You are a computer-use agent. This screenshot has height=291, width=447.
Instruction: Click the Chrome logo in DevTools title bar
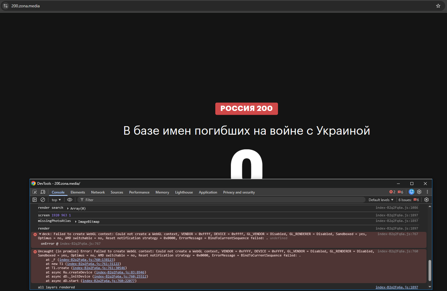tap(34, 183)
